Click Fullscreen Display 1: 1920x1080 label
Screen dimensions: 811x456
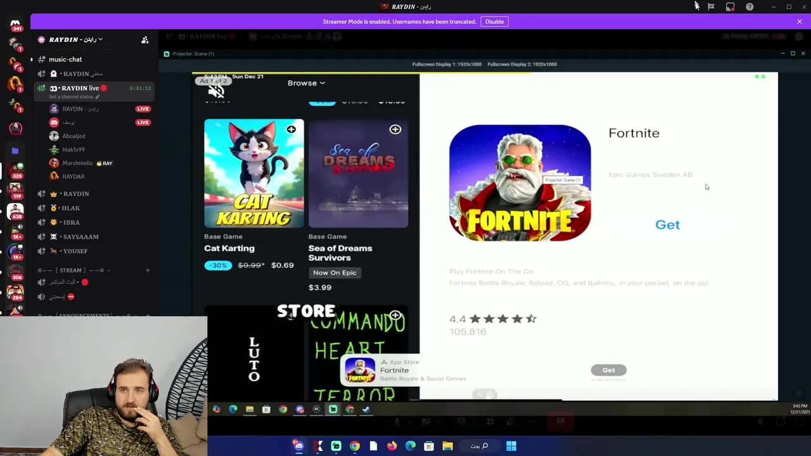(x=447, y=64)
